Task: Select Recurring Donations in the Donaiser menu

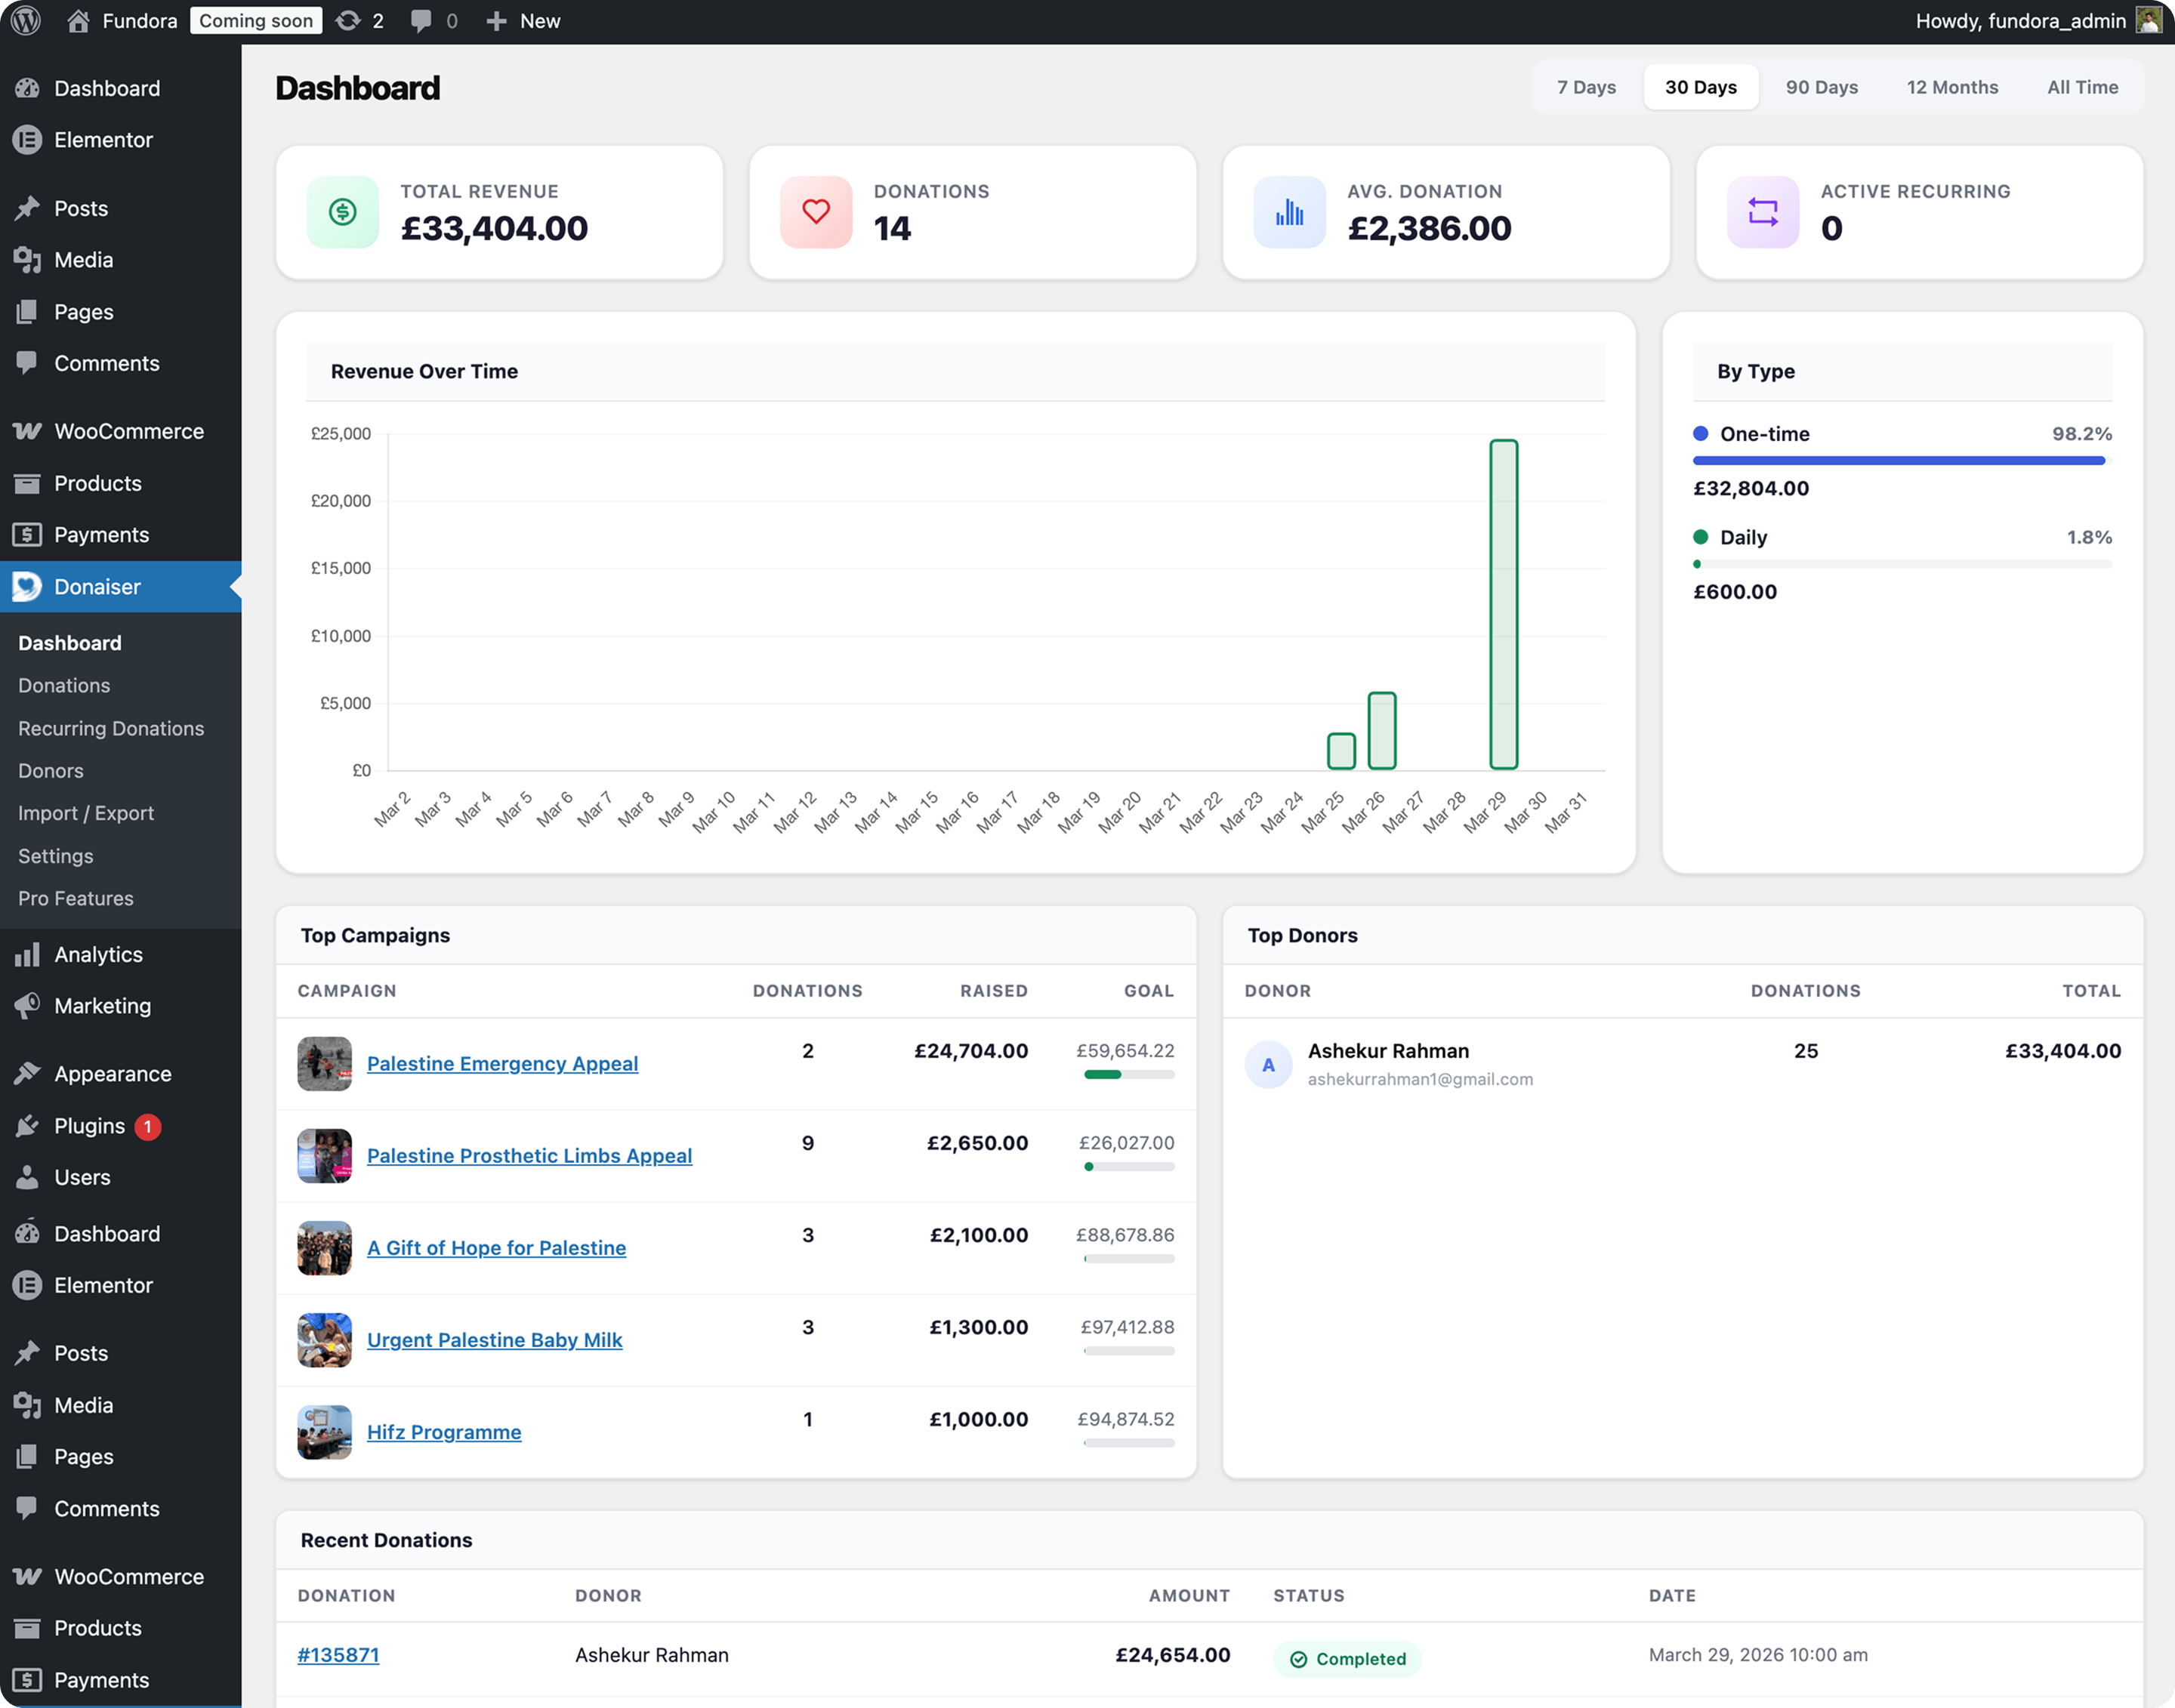Action: [x=111, y=728]
